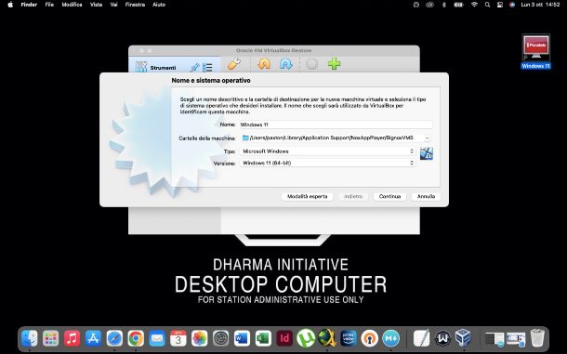This screenshot has width=567, height=354.
Task: Launch Photos from the dock
Action: (x=200, y=338)
